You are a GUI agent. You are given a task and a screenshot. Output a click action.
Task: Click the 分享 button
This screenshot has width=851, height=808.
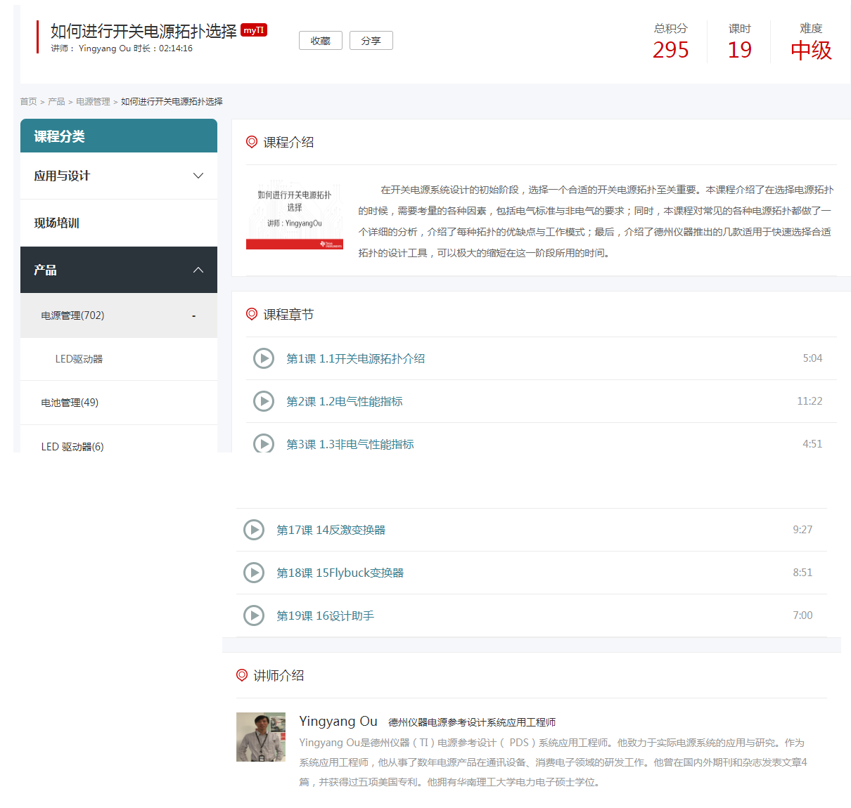371,41
